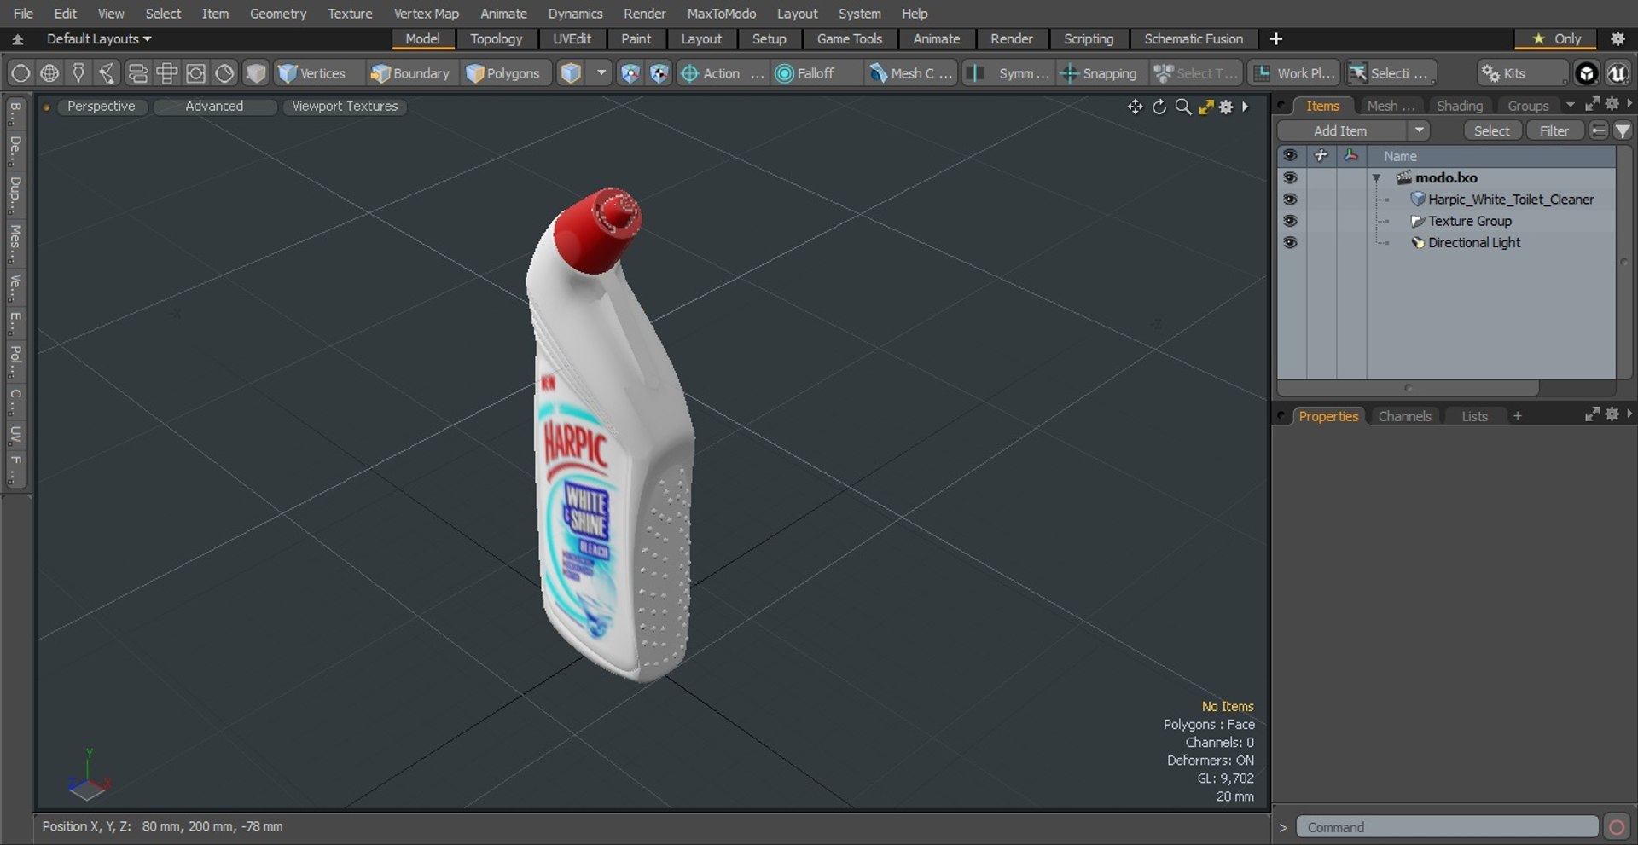Switch to the Groups tab
1638x845 pixels.
point(1528,106)
